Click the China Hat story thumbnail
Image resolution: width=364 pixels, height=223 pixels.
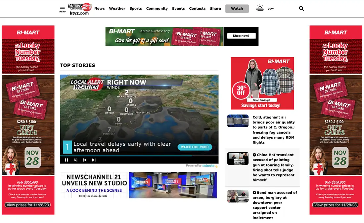238,159
